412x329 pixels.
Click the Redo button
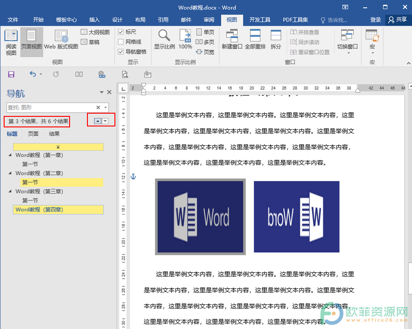click(56, 74)
